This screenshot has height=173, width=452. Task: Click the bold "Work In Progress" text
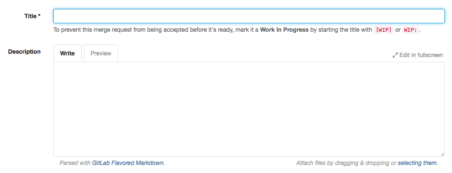[284, 30]
